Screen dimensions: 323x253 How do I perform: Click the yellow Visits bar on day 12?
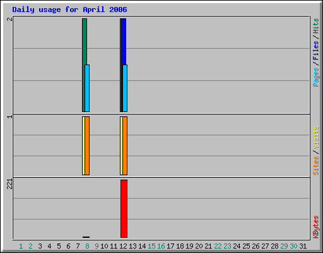(x=121, y=145)
